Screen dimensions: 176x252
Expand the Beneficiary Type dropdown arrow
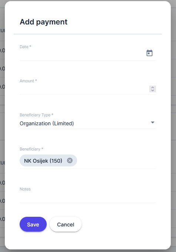pyautogui.click(x=153, y=122)
